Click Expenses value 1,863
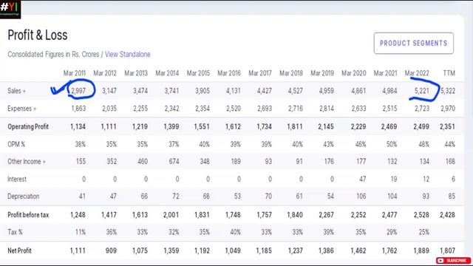The width and height of the screenshot is (473, 266). pos(78,109)
